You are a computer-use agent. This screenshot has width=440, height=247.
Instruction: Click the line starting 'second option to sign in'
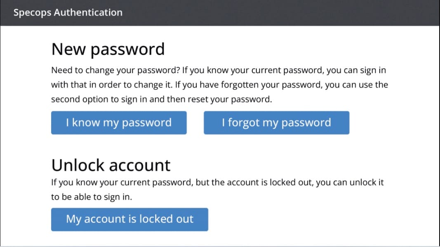click(161, 99)
